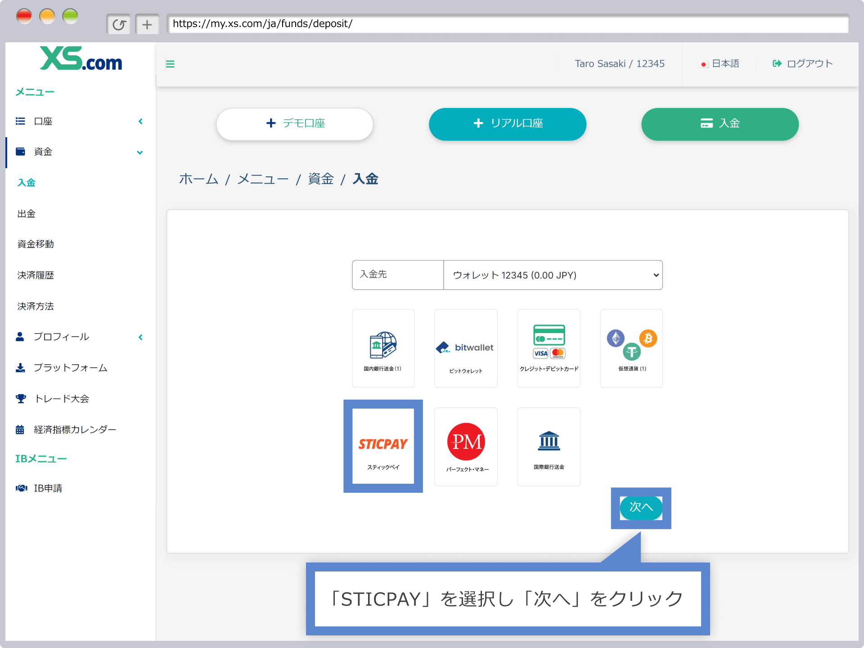Open 決済履歴 in the sidebar

[x=36, y=275]
